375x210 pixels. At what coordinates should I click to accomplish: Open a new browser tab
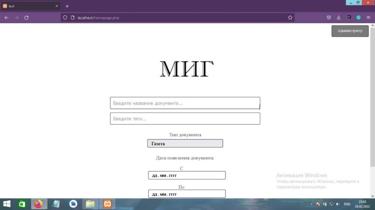(x=67, y=6)
